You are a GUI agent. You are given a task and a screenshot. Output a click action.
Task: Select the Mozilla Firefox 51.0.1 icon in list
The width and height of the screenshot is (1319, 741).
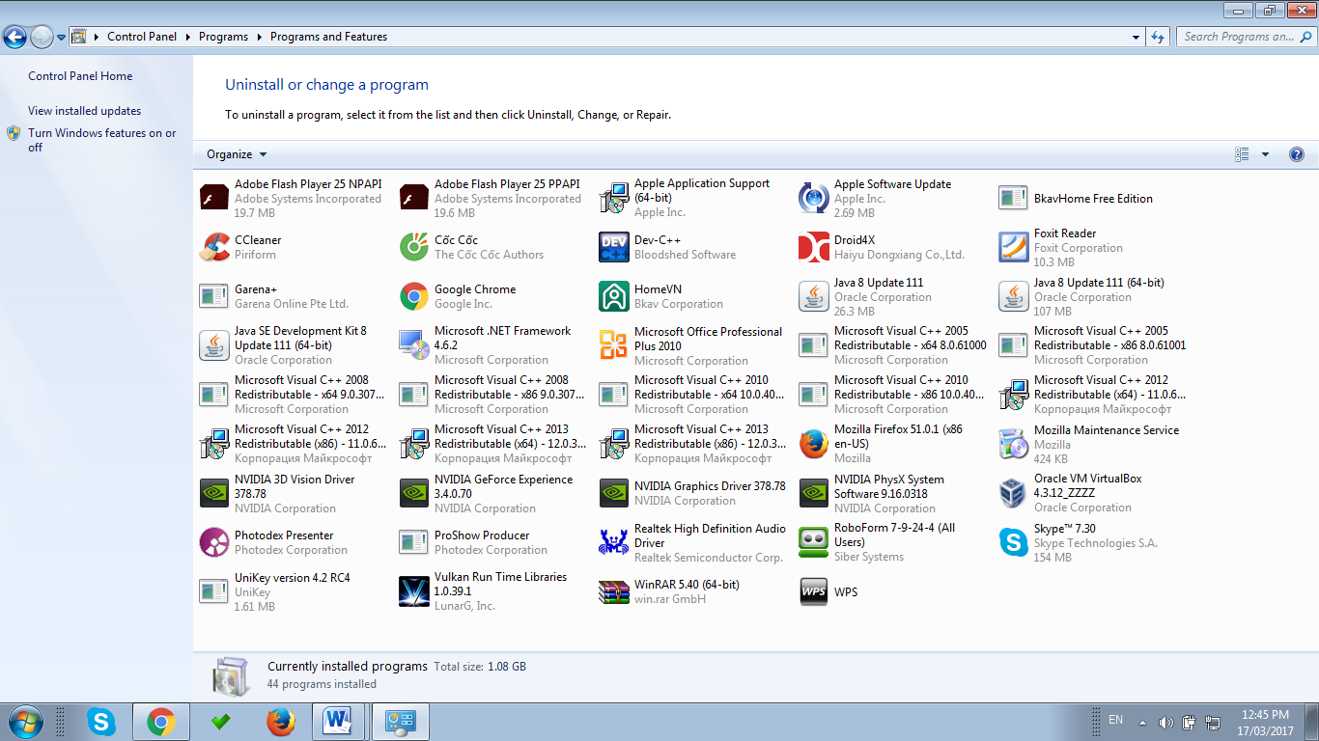click(813, 444)
